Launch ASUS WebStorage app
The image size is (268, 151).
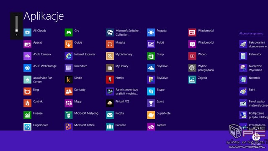point(27,68)
